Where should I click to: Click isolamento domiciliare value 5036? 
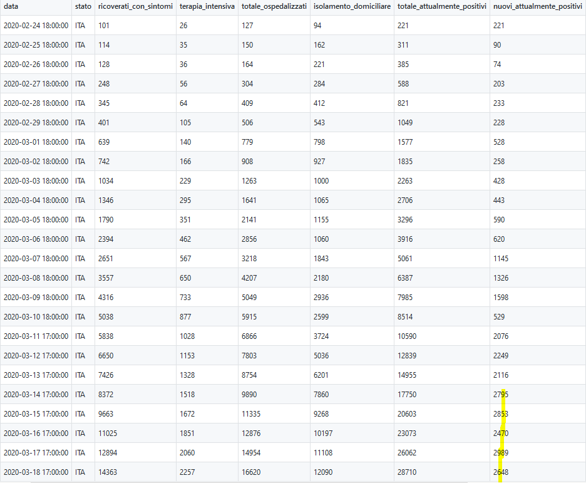[321, 356]
